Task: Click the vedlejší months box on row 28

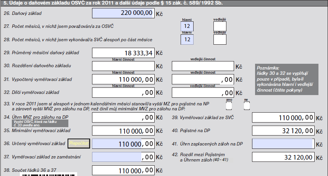Action: (220, 39)
